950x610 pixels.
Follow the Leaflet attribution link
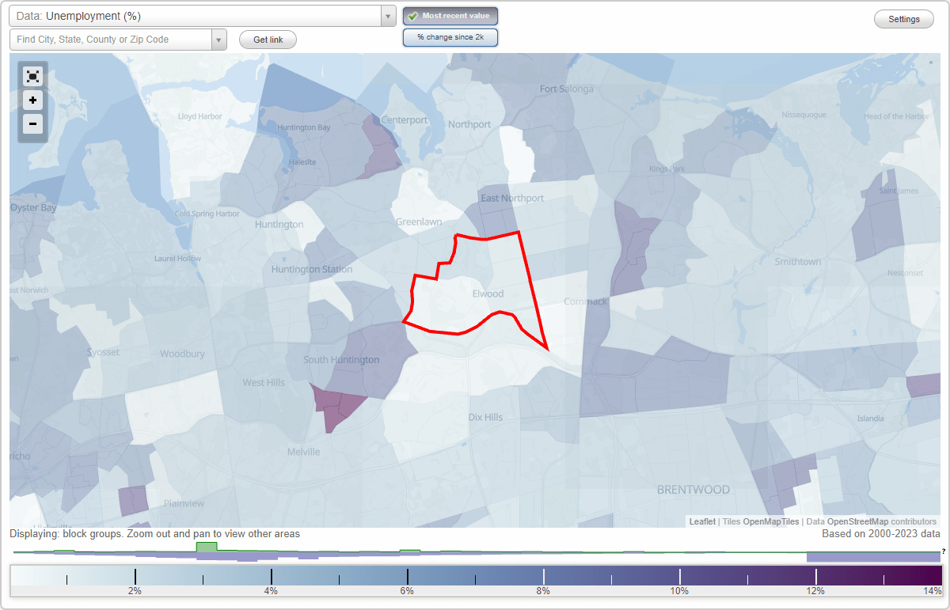(701, 521)
